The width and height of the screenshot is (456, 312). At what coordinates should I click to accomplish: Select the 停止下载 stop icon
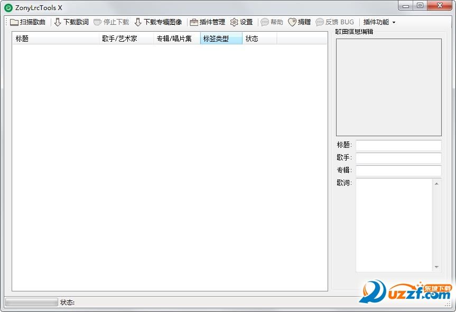point(97,22)
